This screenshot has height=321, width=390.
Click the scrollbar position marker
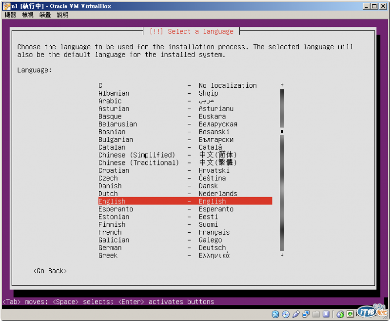tap(282, 131)
